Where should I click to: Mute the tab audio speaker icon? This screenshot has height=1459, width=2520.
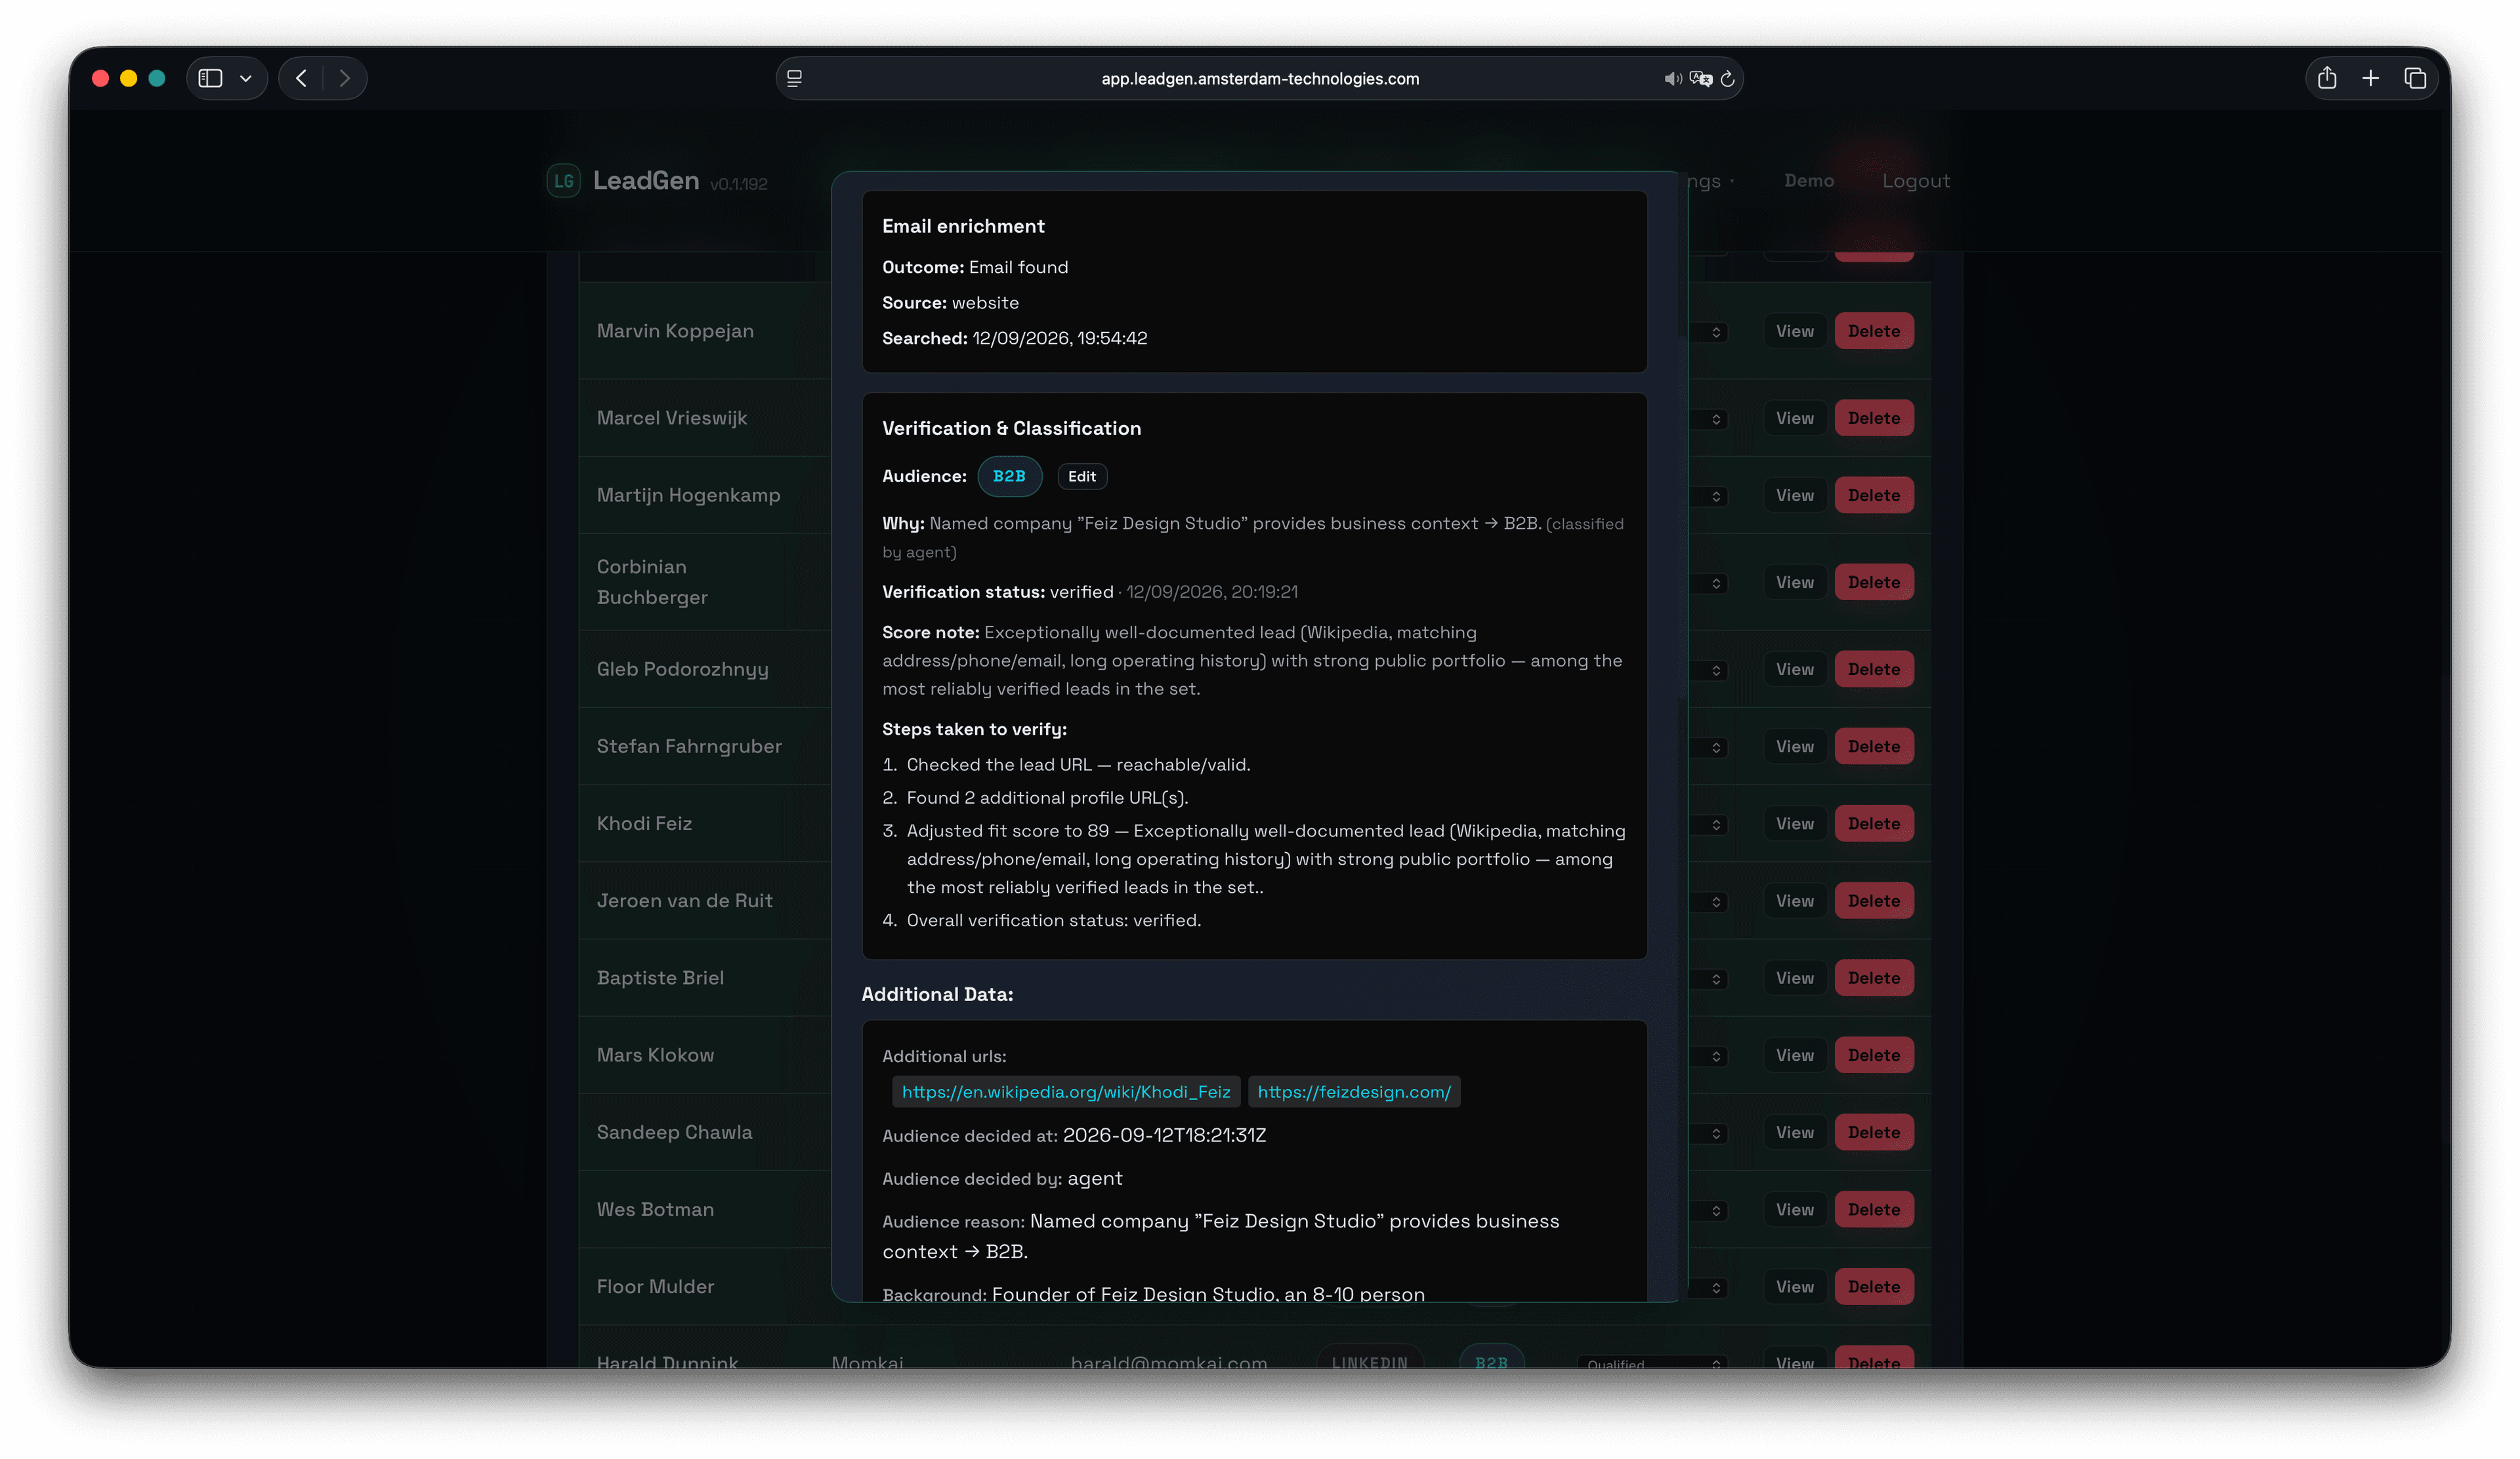click(x=1672, y=79)
